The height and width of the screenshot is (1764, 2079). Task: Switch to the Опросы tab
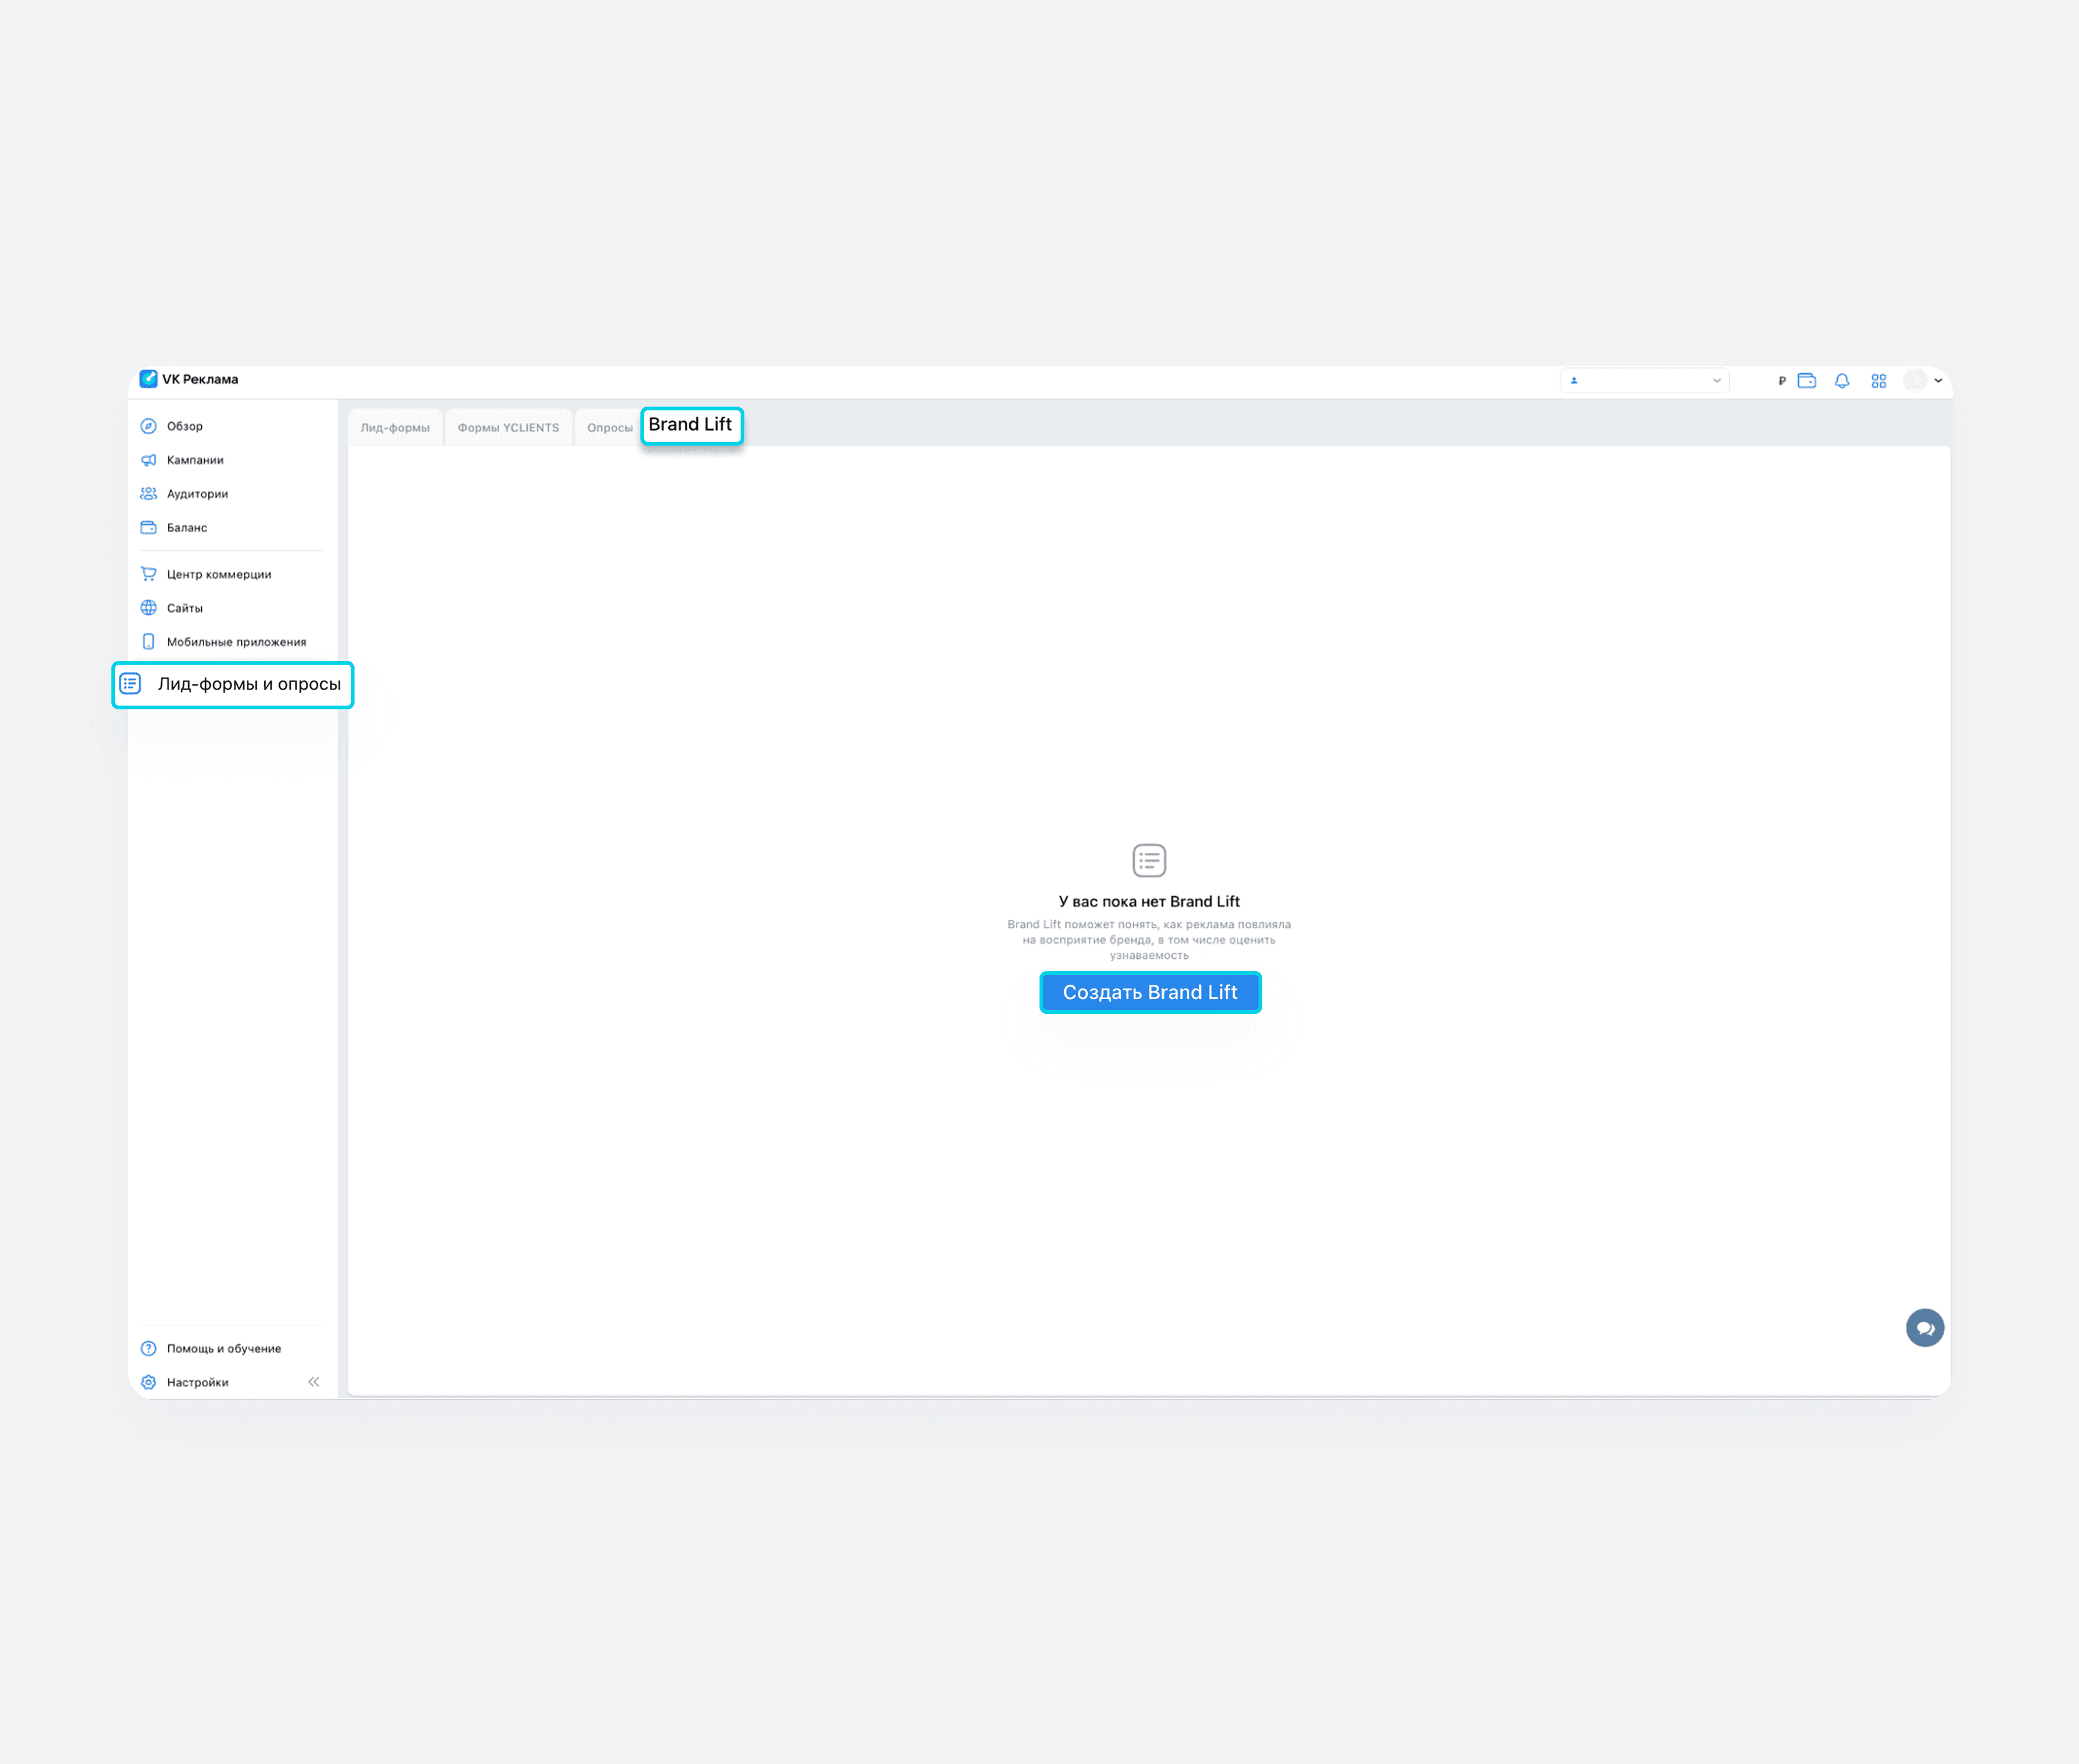pyautogui.click(x=609, y=428)
